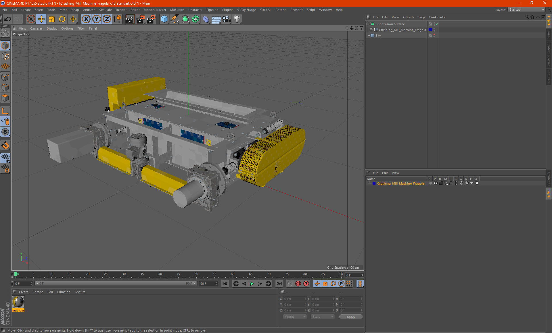Toggle locked workplane icon
The width and height of the screenshot is (552, 333).
tap(5, 158)
